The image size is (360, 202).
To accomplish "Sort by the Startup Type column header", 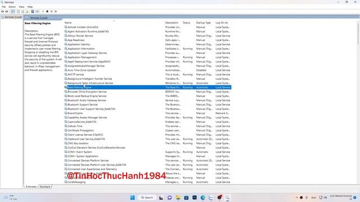I will tap(204, 22).
